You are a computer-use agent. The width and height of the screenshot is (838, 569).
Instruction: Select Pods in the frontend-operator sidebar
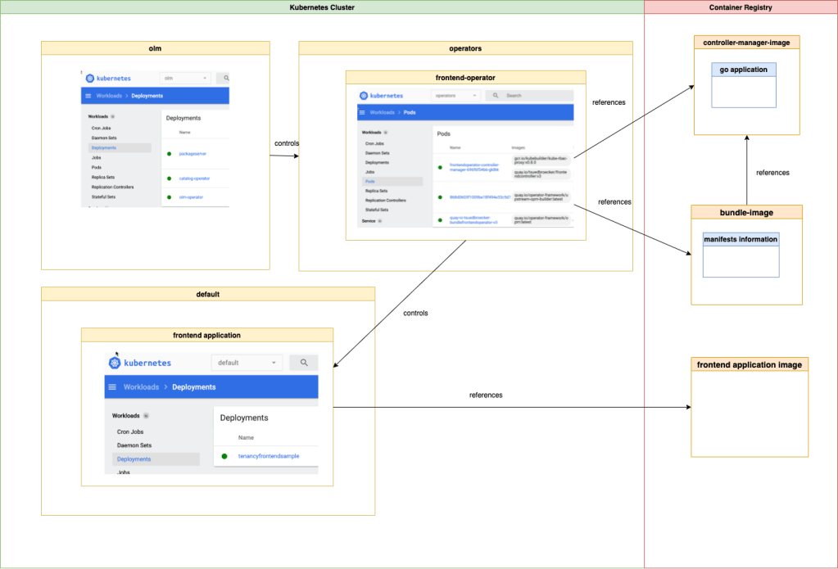coord(370,181)
